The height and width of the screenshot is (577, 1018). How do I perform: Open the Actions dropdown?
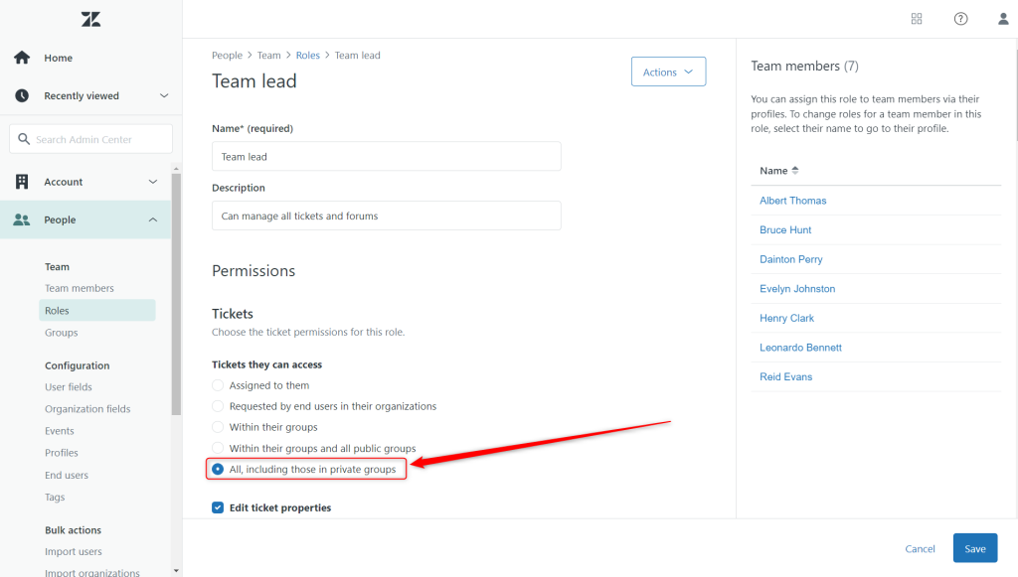[668, 71]
